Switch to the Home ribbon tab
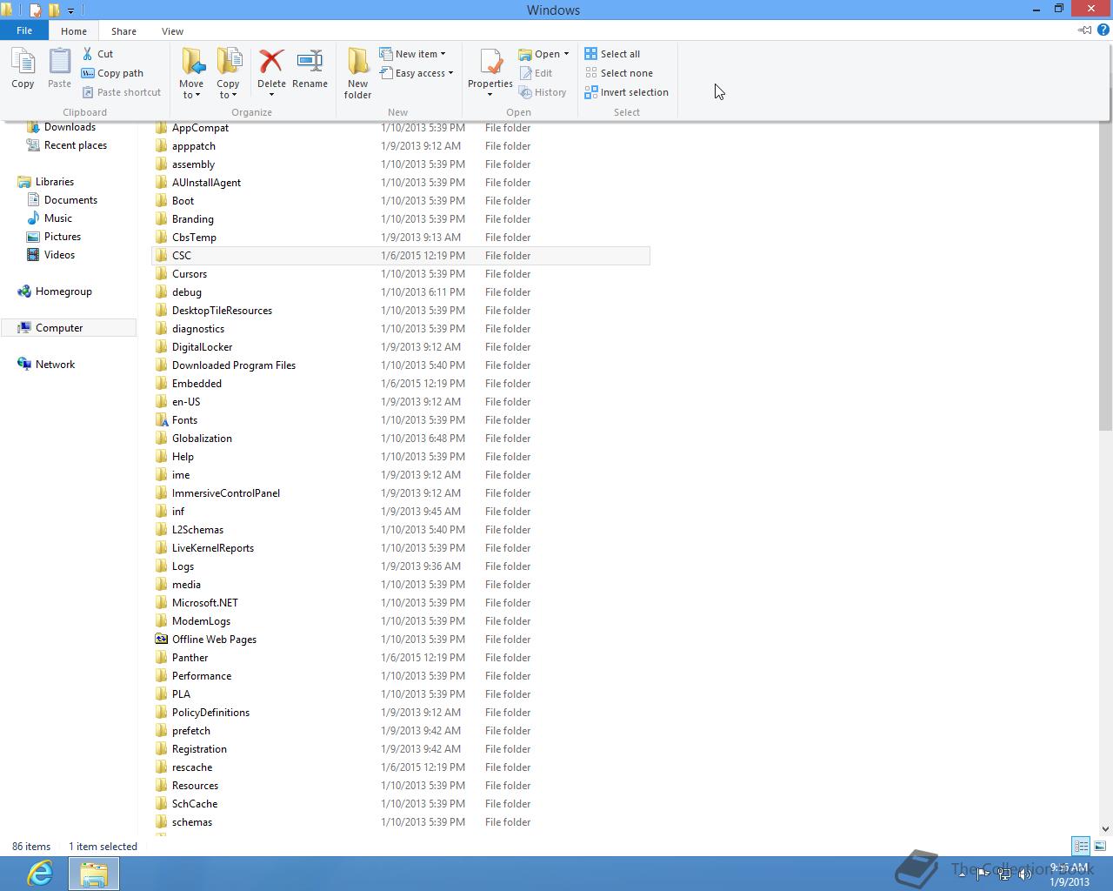This screenshot has height=891, width=1113. [x=74, y=31]
